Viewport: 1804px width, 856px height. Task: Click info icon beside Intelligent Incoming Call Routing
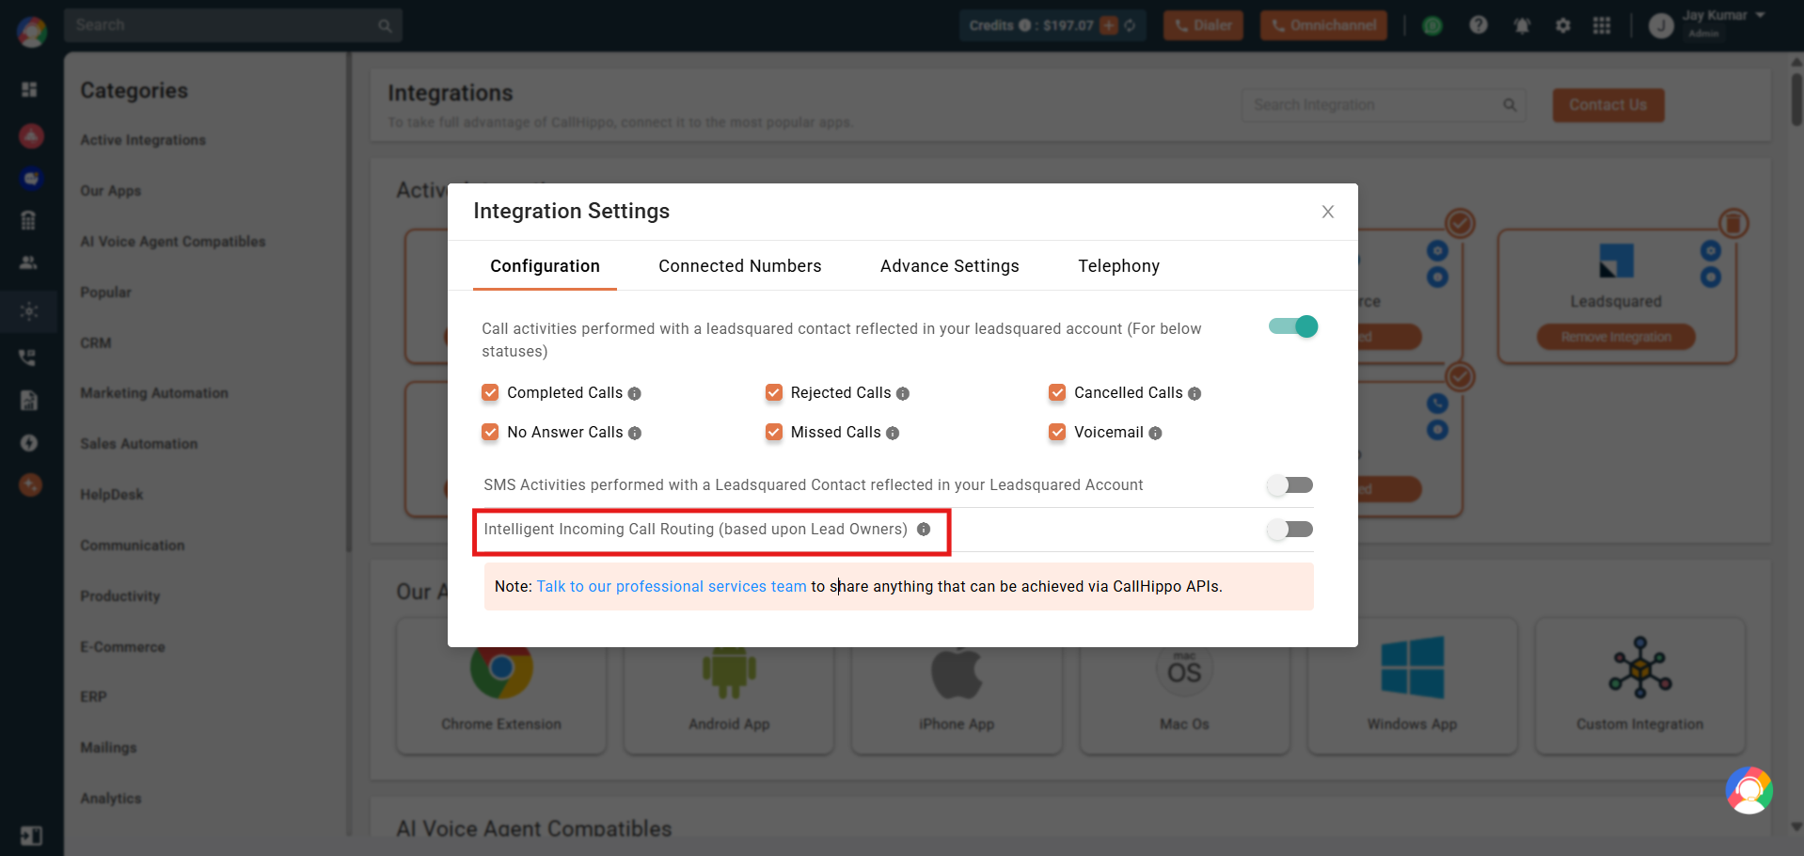click(924, 530)
